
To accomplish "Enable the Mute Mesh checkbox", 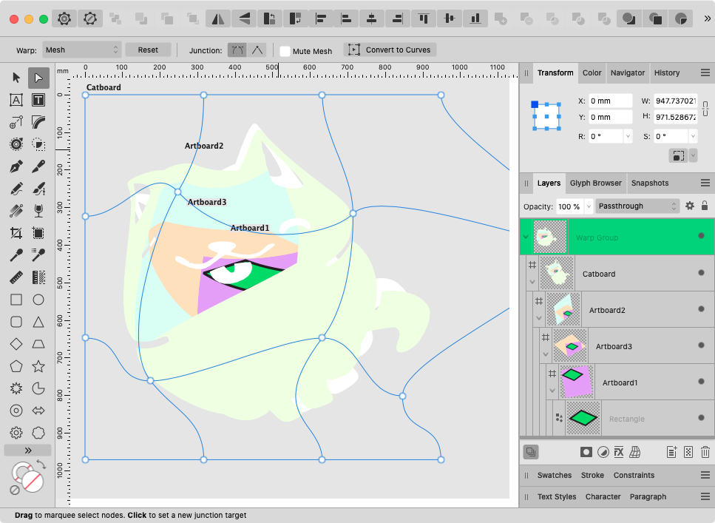I will point(285,51).
